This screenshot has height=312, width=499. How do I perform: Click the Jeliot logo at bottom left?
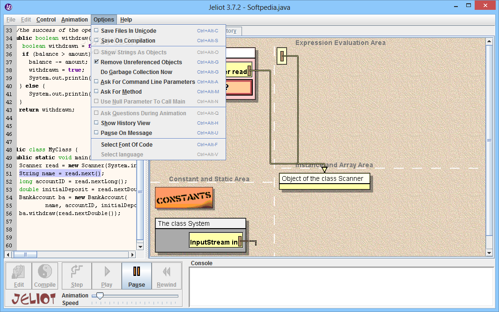[33, 299]
